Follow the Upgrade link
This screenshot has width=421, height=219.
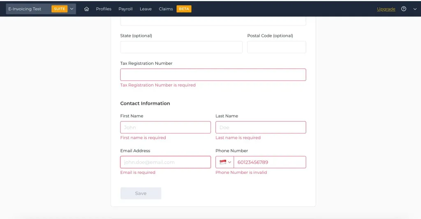click(x=386, y=9)
